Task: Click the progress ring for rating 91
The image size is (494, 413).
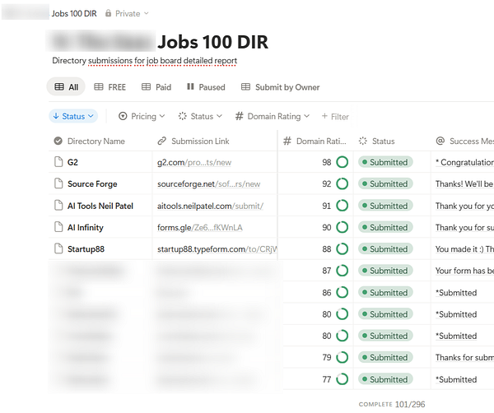Action: tap(343, 206)
